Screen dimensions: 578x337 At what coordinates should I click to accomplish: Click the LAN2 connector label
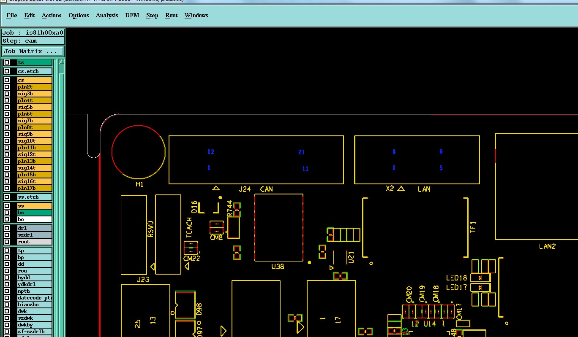[548, 246]
